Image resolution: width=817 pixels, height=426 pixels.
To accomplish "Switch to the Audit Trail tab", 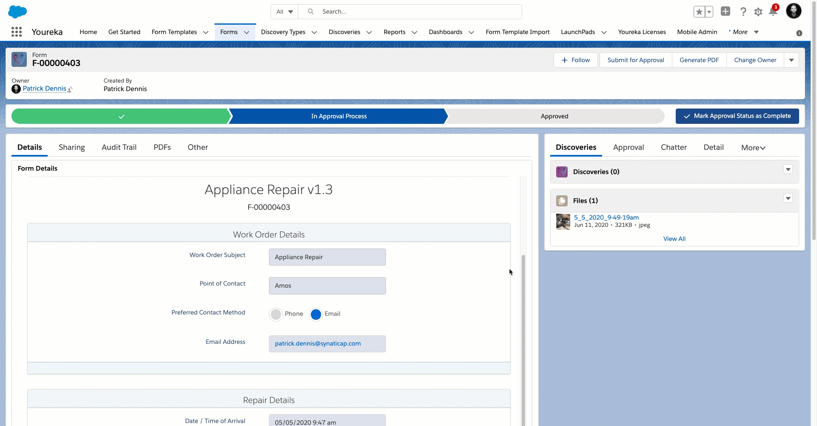I will click(x=119, y=147).
